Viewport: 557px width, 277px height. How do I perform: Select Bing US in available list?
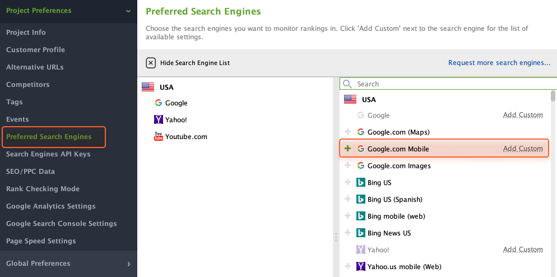pyautogui.click(x=379, y=183)
